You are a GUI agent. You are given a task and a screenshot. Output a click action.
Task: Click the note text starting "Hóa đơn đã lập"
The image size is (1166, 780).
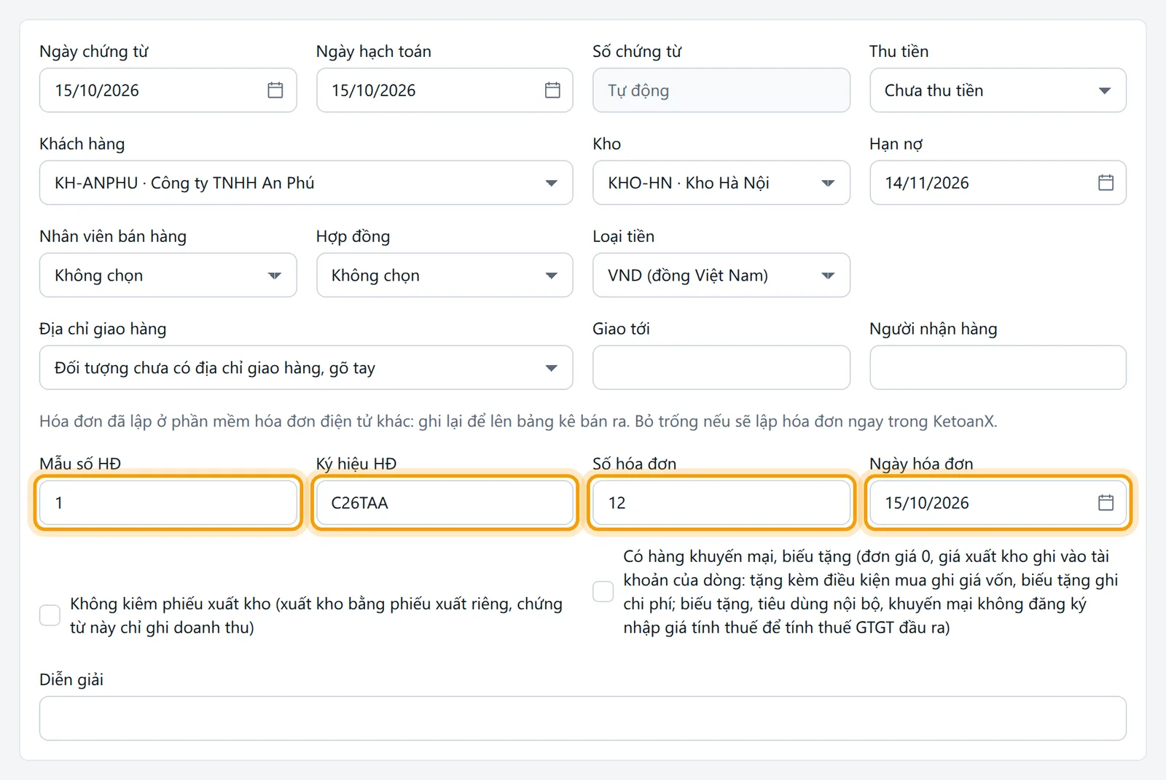518,422
